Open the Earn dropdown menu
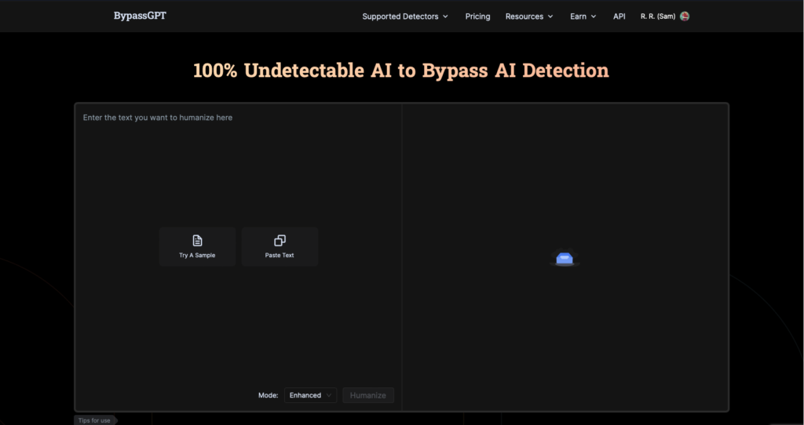Viewport: 804px width, 425px height. (583, 16)
